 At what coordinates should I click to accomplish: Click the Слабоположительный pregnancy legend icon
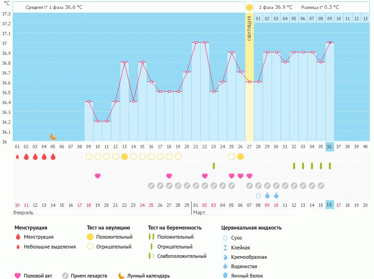point(151,256)
